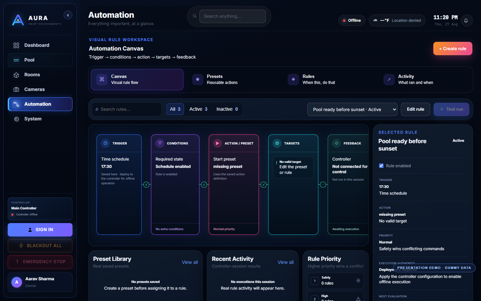Viewport: 481px width, 301px height.
Task: Click the Create rule button
Action: click(453, 48)
